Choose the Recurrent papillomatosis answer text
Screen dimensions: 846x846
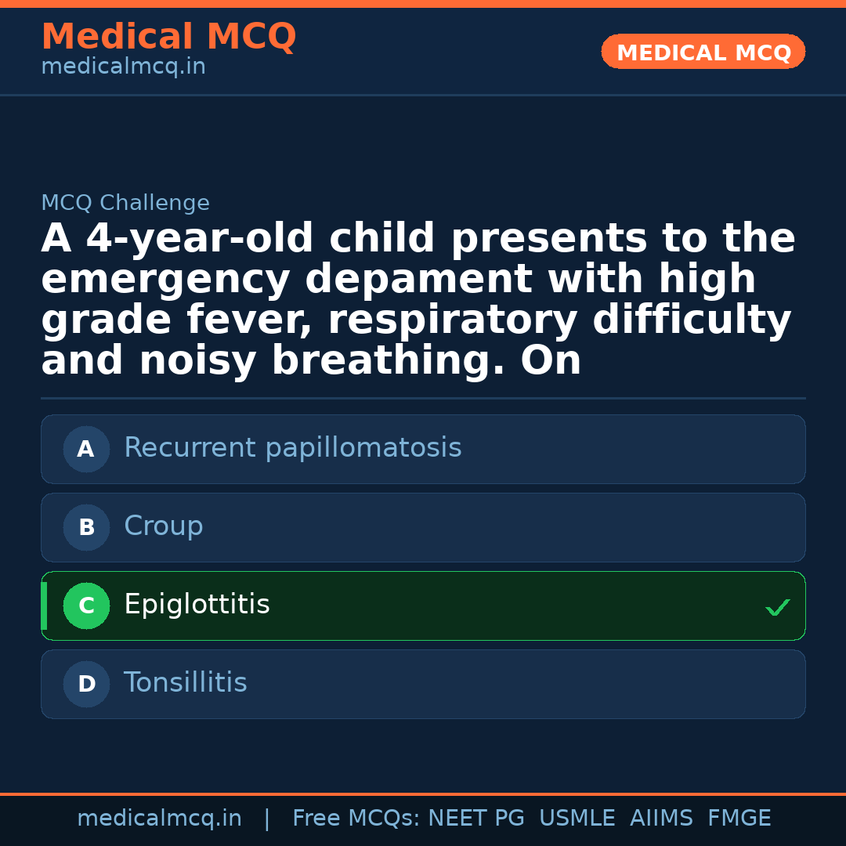pos(292,448)
